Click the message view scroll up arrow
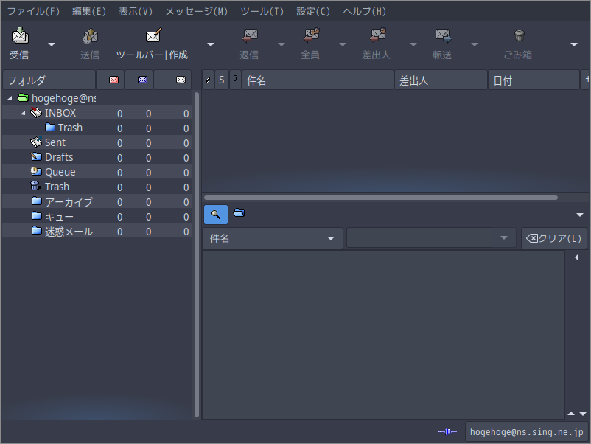The image size is (591, 444). click(x=571, y=414)
